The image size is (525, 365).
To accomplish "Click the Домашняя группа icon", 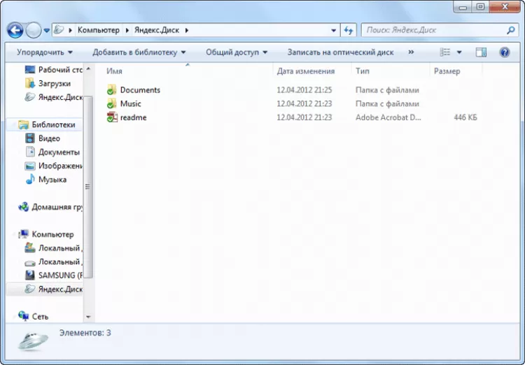I will (23, 207).
